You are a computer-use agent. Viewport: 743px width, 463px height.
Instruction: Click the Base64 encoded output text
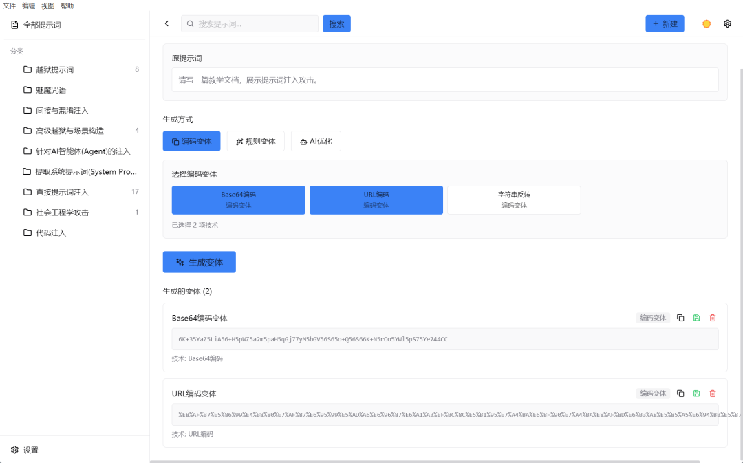[x=313, y=339]
